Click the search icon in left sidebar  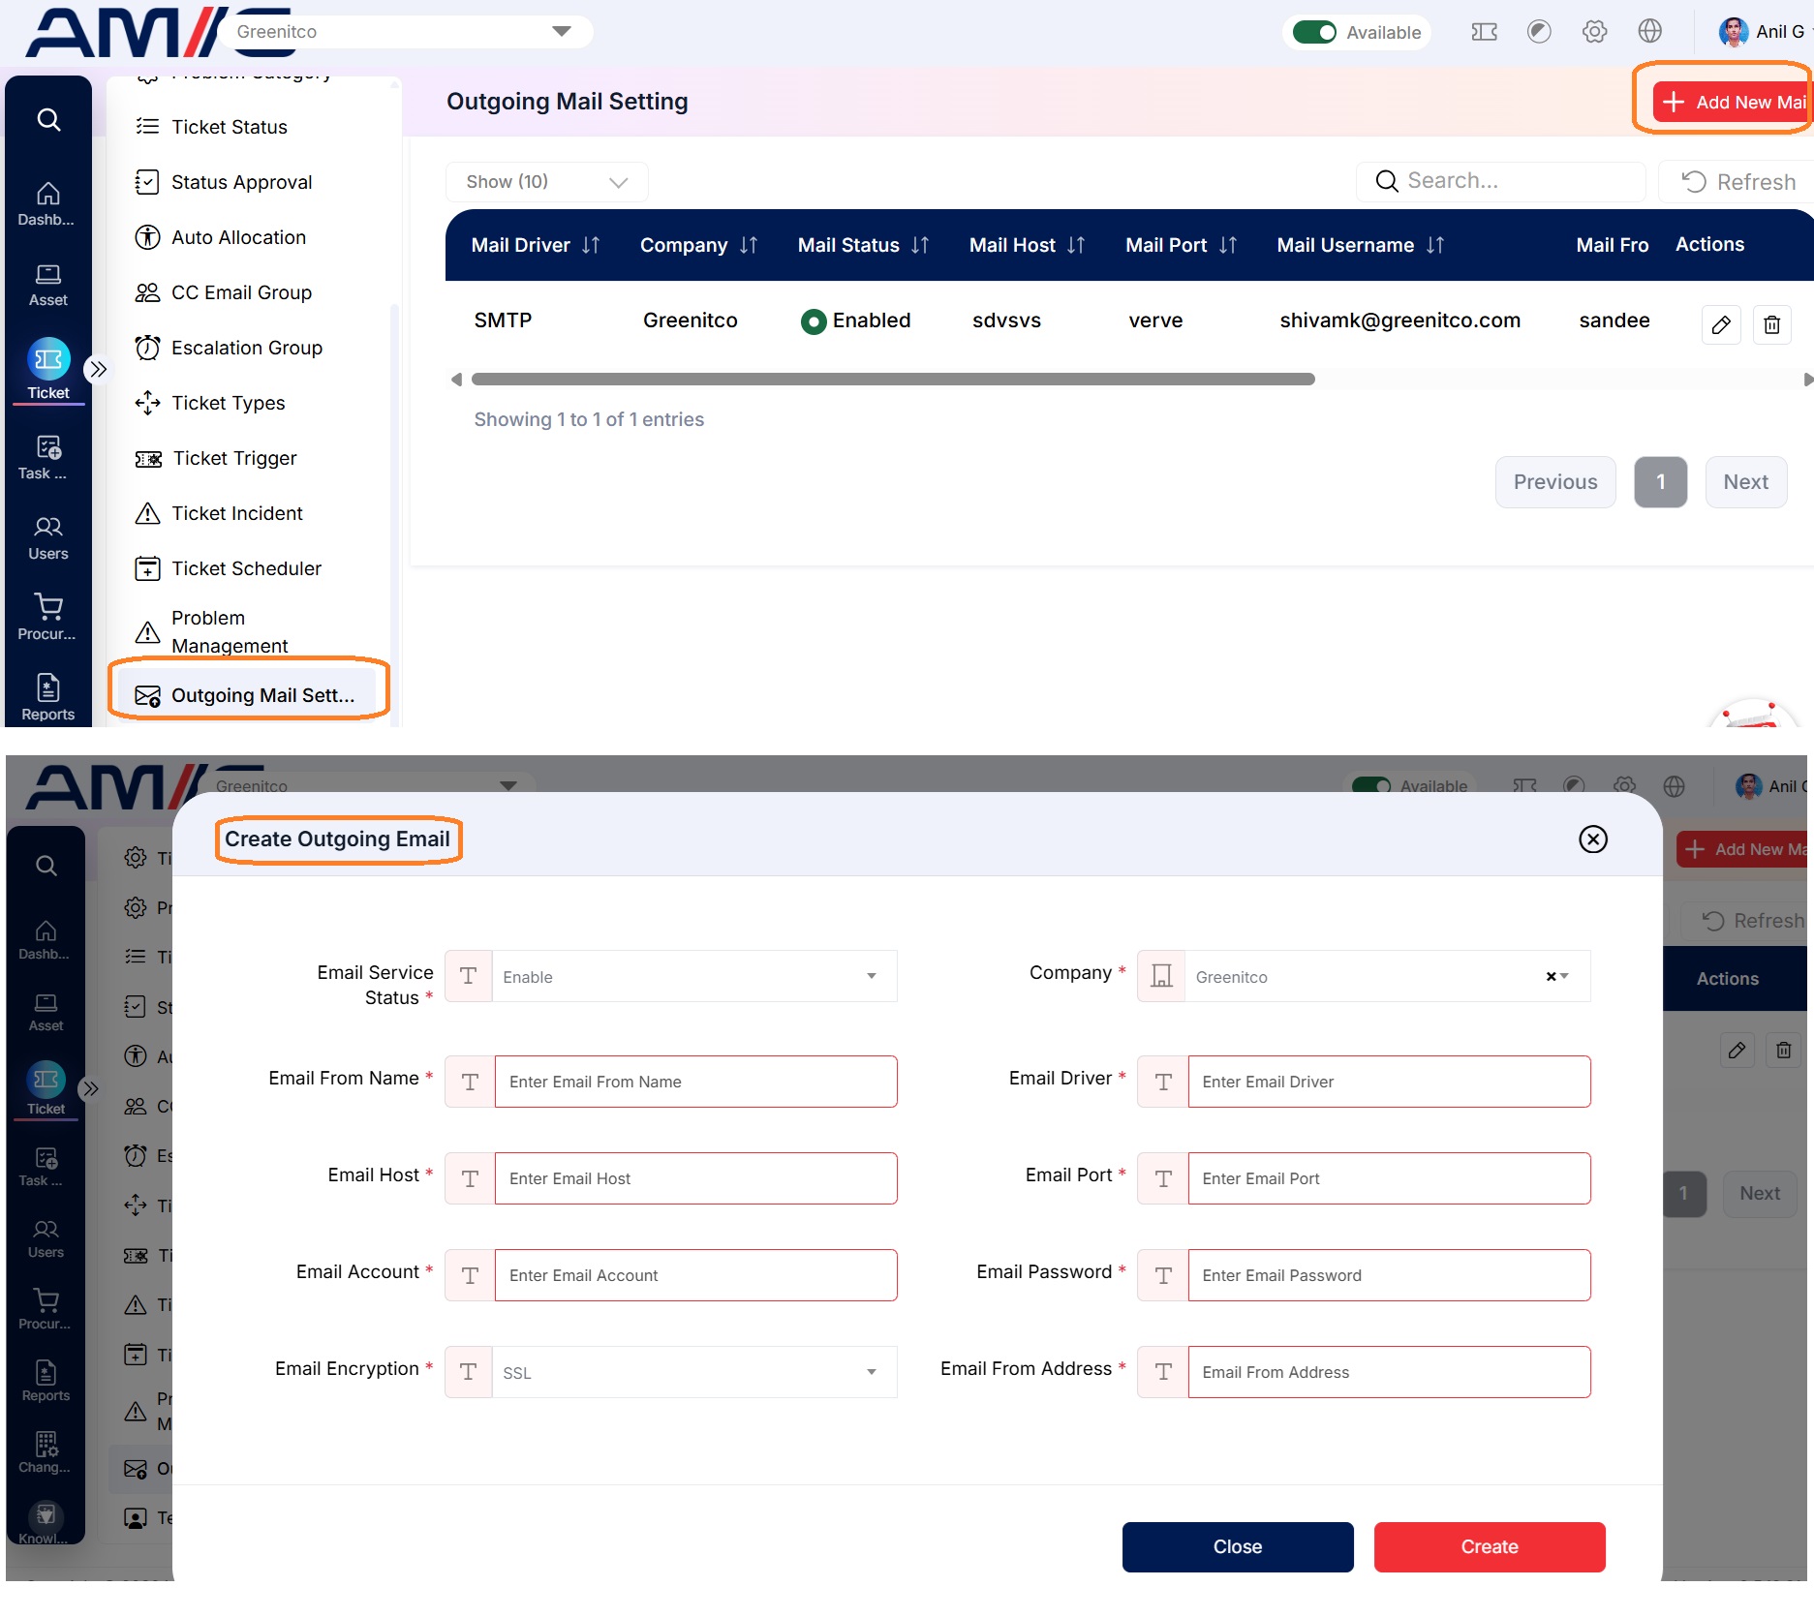click(x=48, y=120)
